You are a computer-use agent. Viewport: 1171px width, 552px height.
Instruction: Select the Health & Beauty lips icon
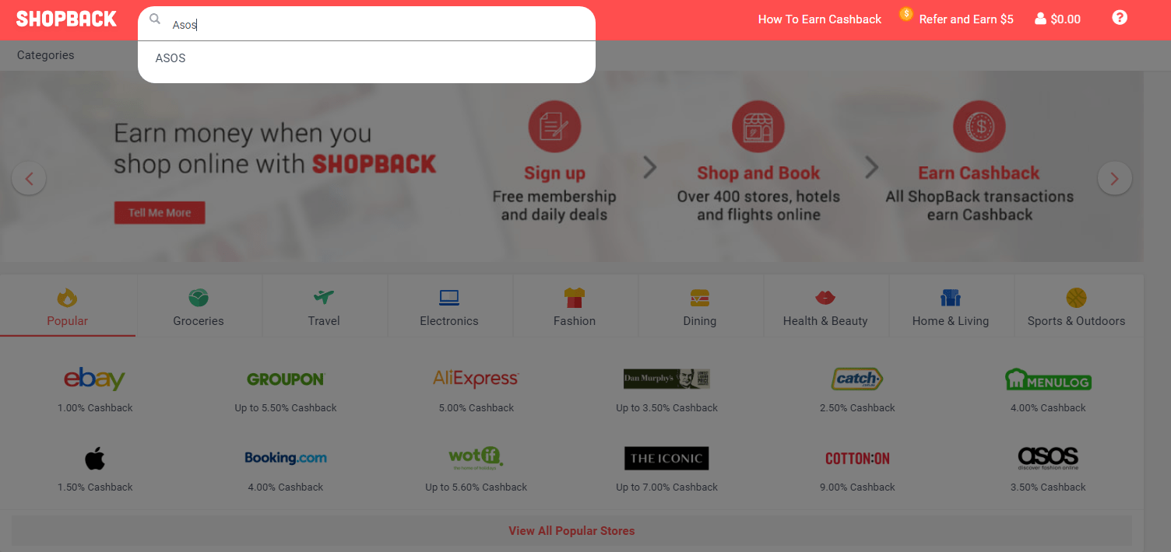coord(825,297)
